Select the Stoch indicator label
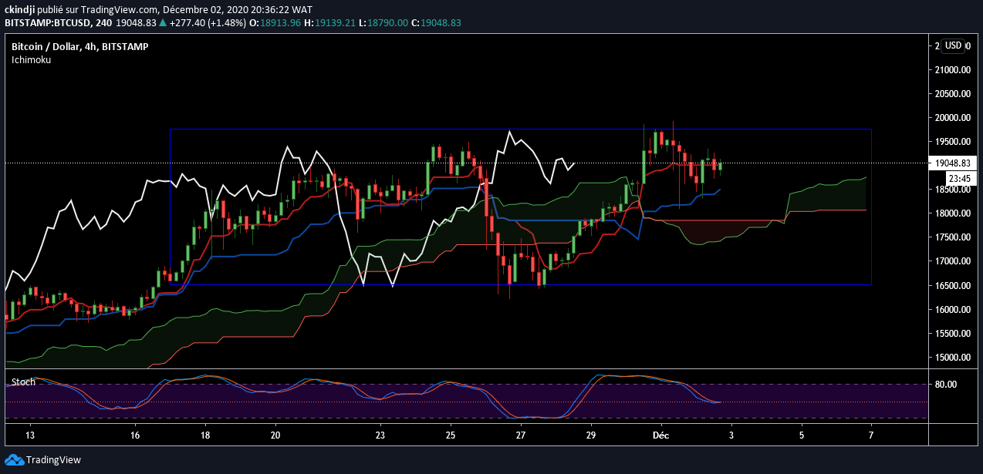Viewport: 983px width, 474px height. coord(23,382)
